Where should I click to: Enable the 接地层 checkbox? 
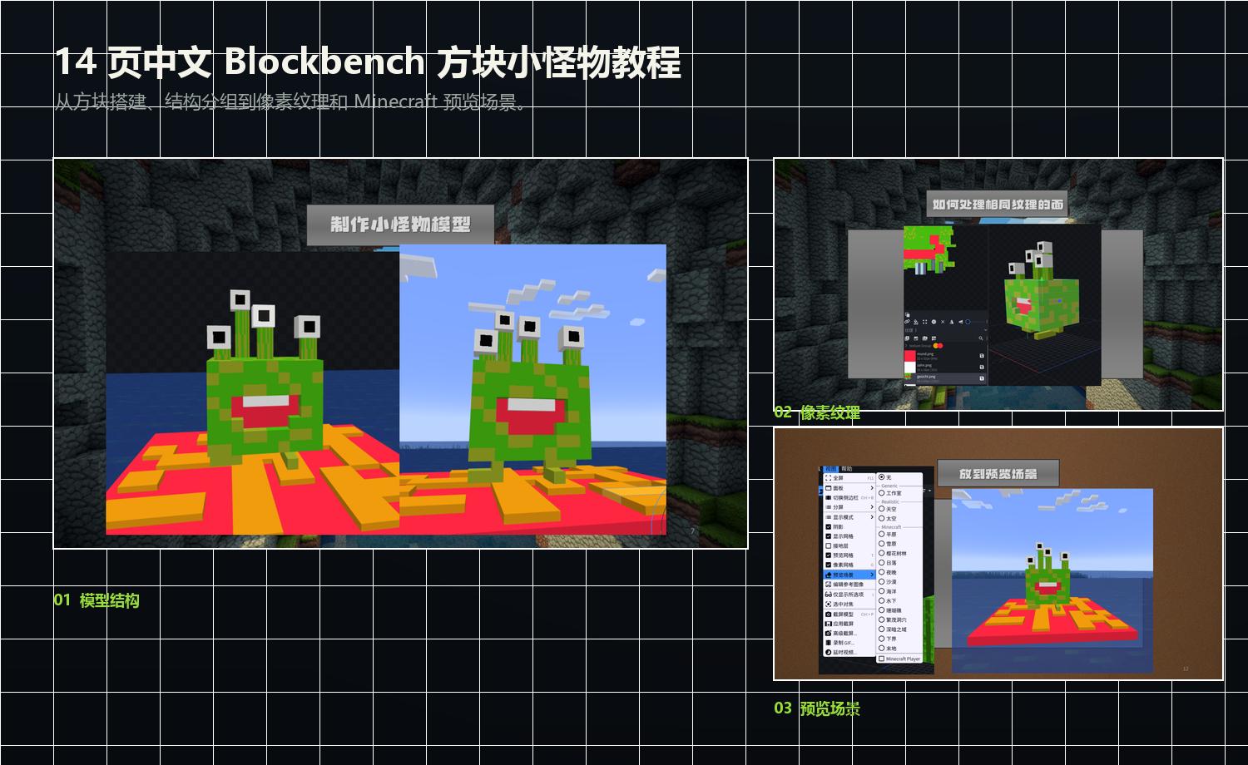(x=829, y=546)
